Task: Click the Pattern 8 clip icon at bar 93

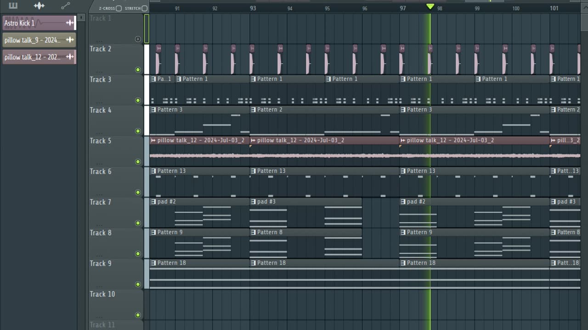Action: pos(253,232)
